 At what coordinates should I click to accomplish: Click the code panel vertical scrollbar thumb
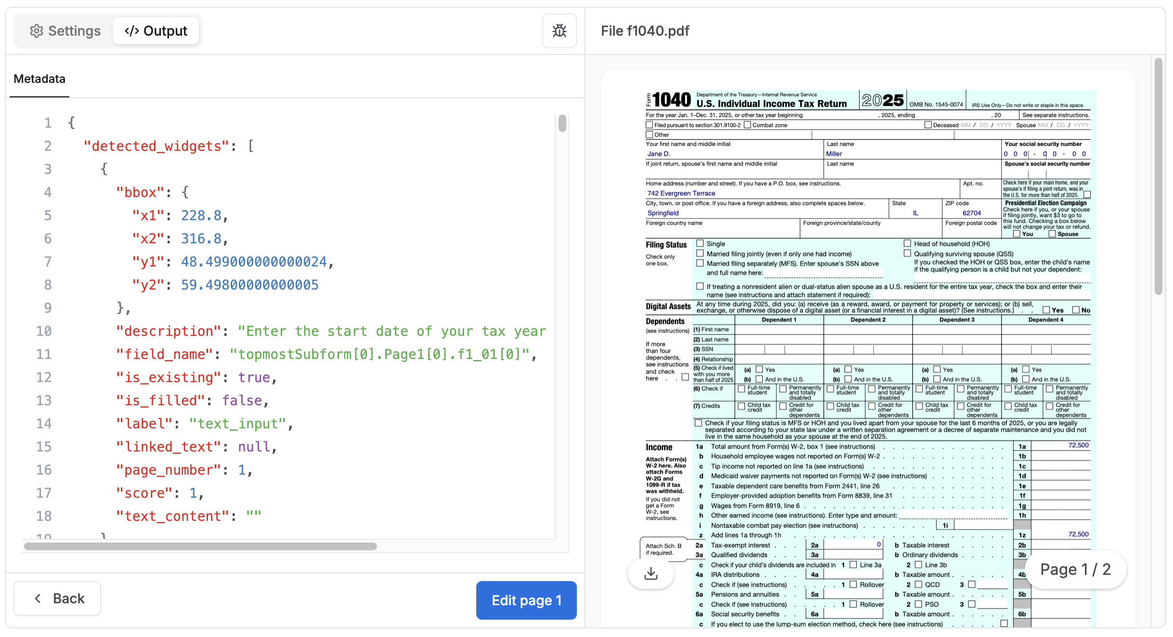click(x=562, y=123)
